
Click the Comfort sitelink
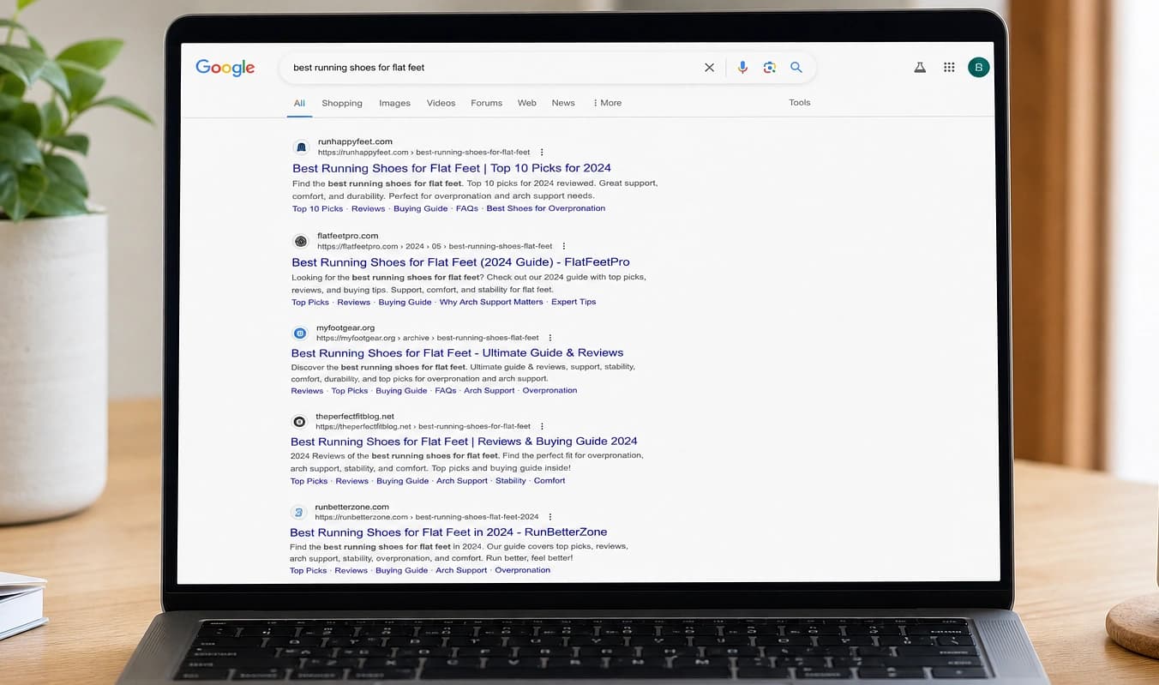coord(549,481)
